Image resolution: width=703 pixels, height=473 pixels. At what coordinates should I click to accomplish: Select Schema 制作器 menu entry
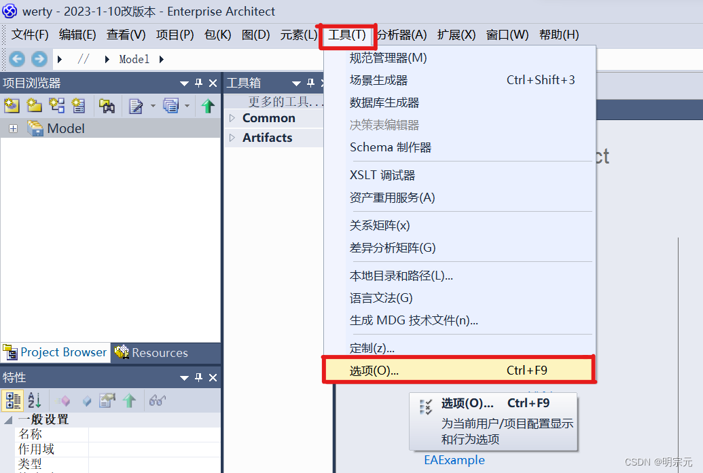pyautogui.click(x=460, y=147)
